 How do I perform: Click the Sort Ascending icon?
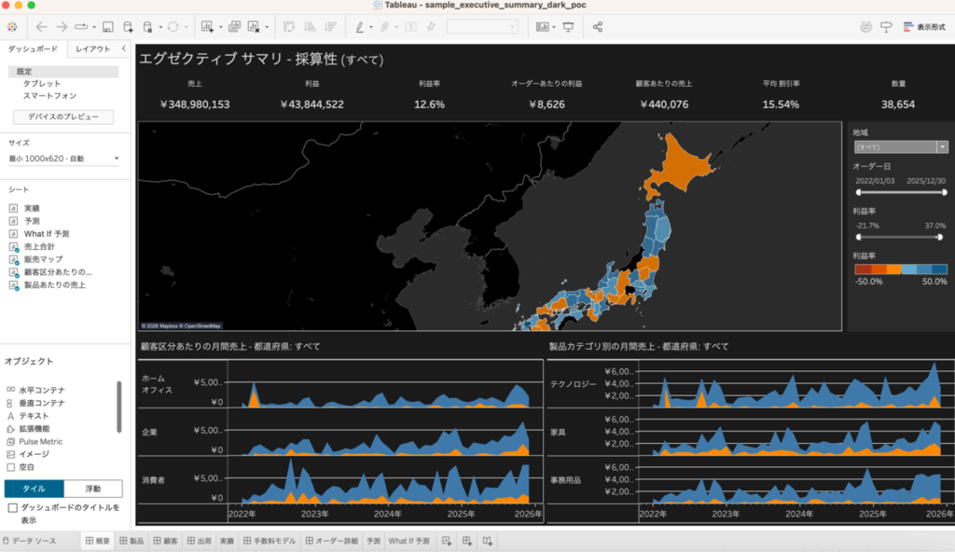310,27
